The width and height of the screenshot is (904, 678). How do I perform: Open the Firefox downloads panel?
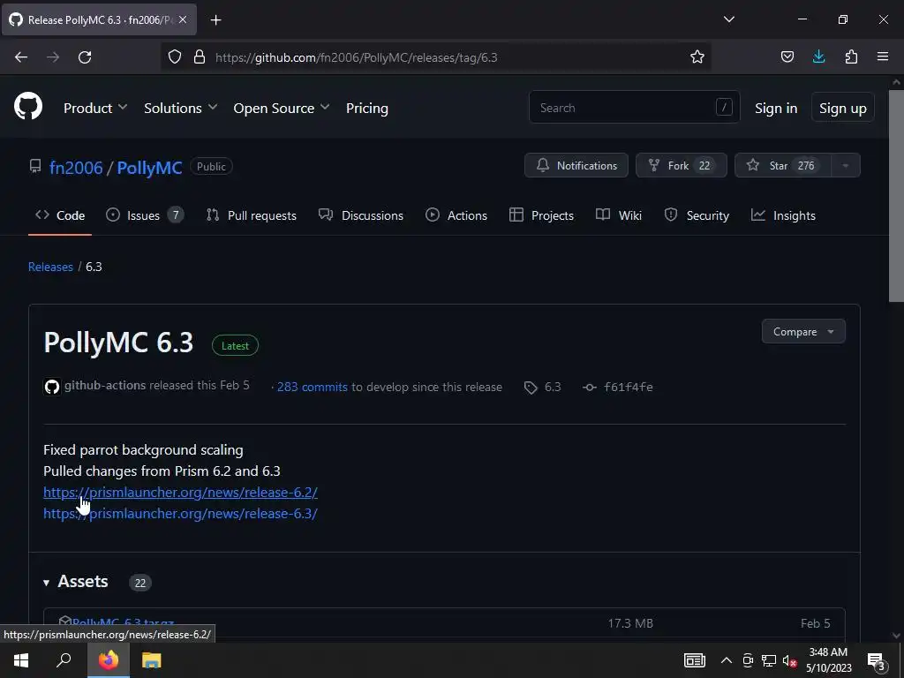(818, 57)
